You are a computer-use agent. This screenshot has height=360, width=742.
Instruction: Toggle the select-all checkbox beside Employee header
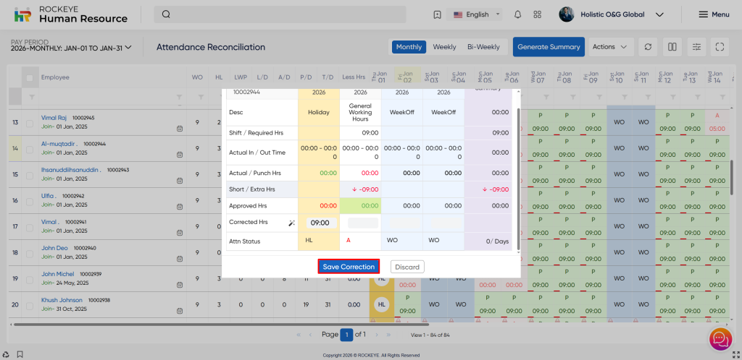[x=30, y=77]
